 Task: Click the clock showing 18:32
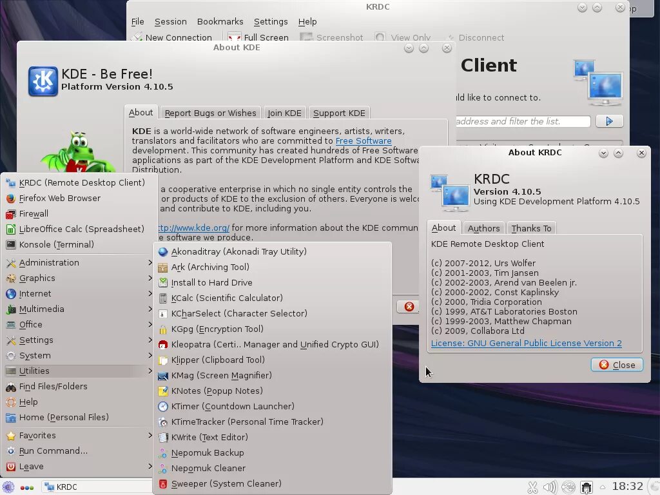pos(627,487)
